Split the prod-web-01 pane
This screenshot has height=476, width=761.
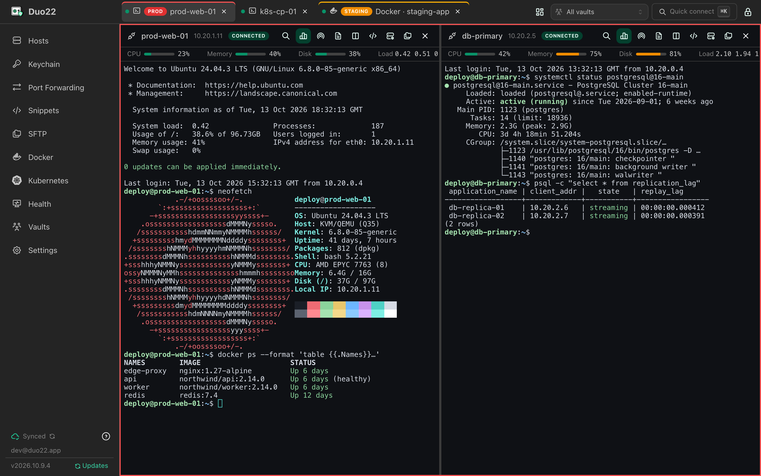[x=355, y=36]
